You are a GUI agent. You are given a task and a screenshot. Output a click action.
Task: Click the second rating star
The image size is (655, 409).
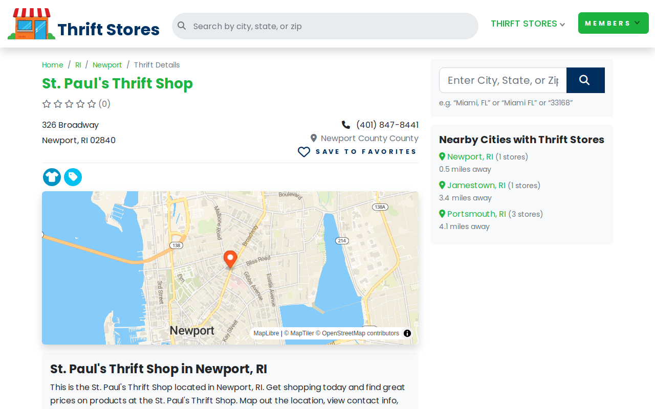coord(58,104)
